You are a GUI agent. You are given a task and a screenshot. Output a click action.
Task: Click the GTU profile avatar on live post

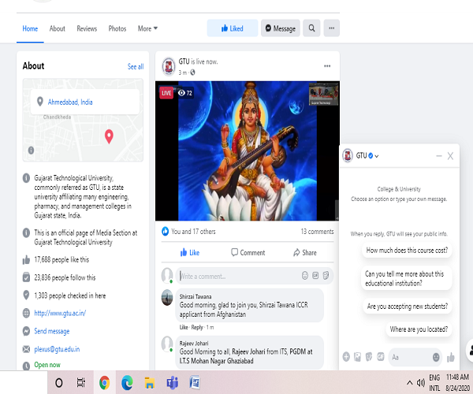click(169, 66)
